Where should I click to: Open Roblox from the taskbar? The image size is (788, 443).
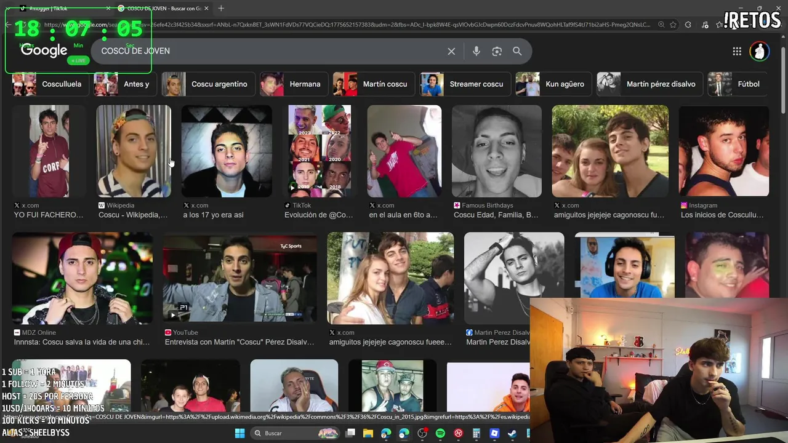pyautogui.click(x=494, y=433)
